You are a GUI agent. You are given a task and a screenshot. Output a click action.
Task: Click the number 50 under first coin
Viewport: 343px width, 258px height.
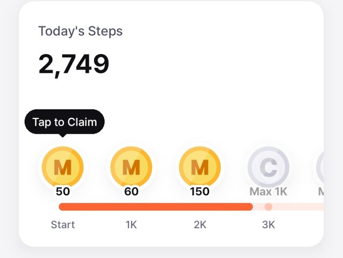63,192
